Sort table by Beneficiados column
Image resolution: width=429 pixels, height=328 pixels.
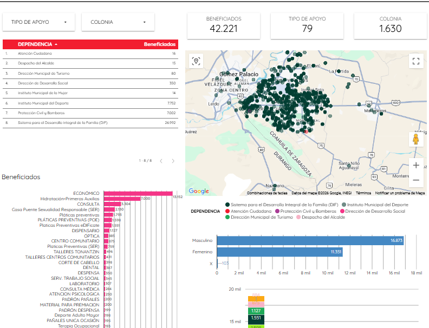159,44
